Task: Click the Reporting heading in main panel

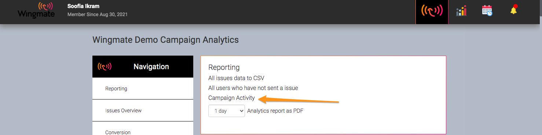Action: click(224, 67)
